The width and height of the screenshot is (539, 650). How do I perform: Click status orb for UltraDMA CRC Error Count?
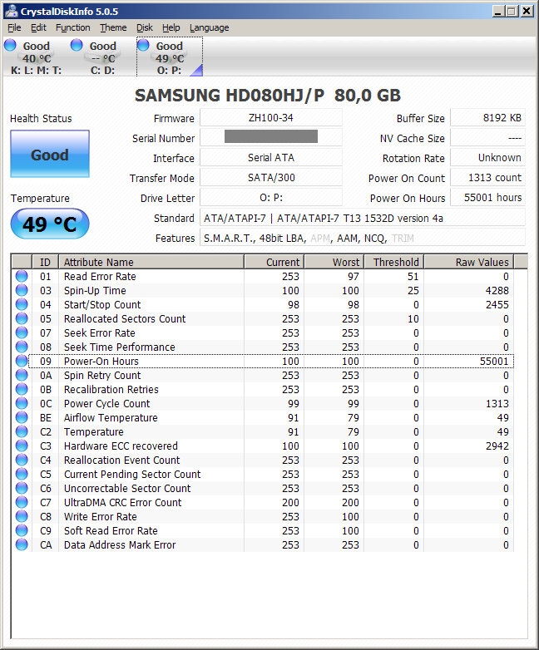point(22,502)
